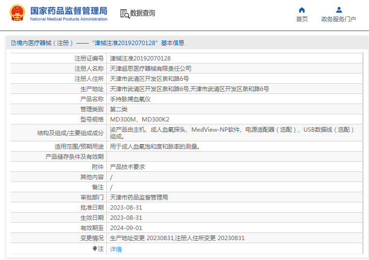Select 生效日期 value 2023-08-31
Viewport: 369px width, 260px height.
coord(126,217)
